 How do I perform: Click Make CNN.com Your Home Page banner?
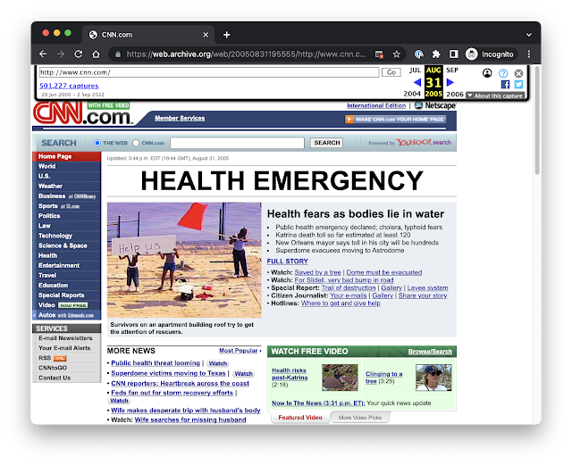coord(395,120)
